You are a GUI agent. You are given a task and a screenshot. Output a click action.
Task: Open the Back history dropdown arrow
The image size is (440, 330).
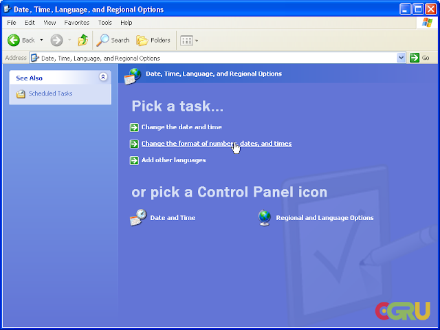(41, 40)
